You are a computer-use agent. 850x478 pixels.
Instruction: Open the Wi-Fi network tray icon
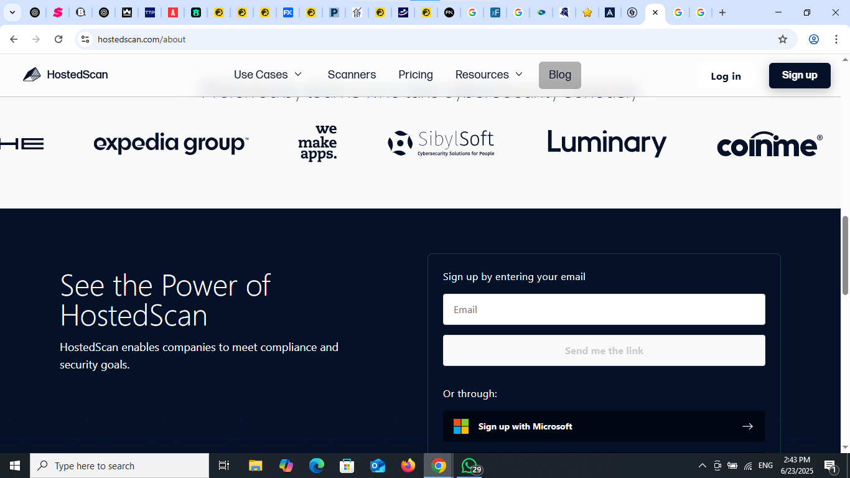[x=749, y=466]
